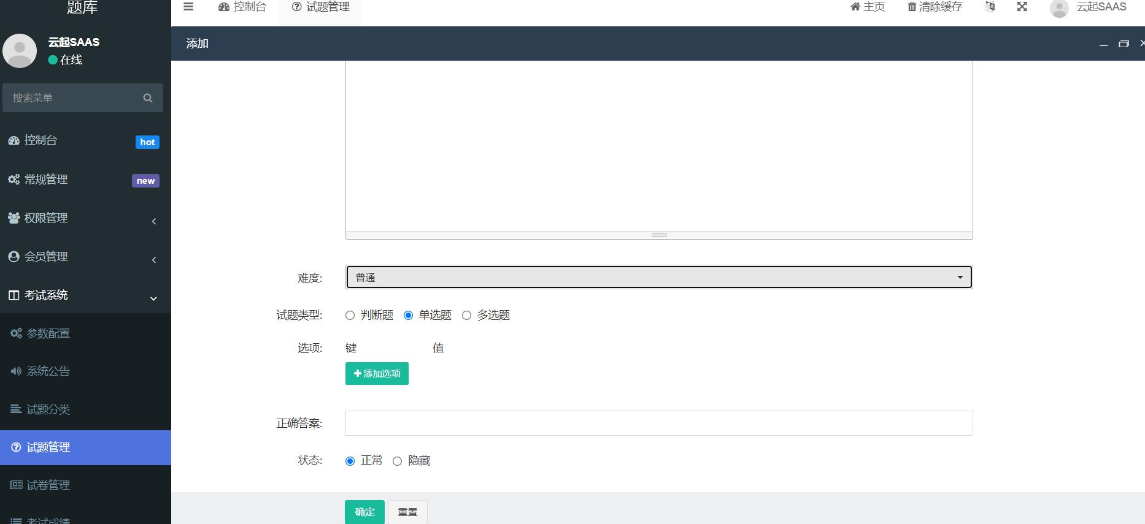
Task: Click the 试卷管理 newspaper icon
Action: coord(17,485)
